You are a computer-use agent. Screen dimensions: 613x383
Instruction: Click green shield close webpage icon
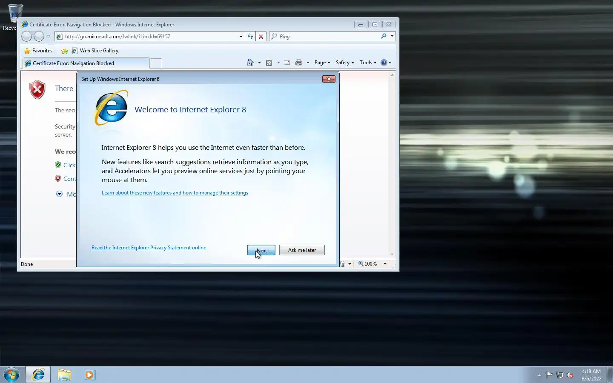[58, 165]
